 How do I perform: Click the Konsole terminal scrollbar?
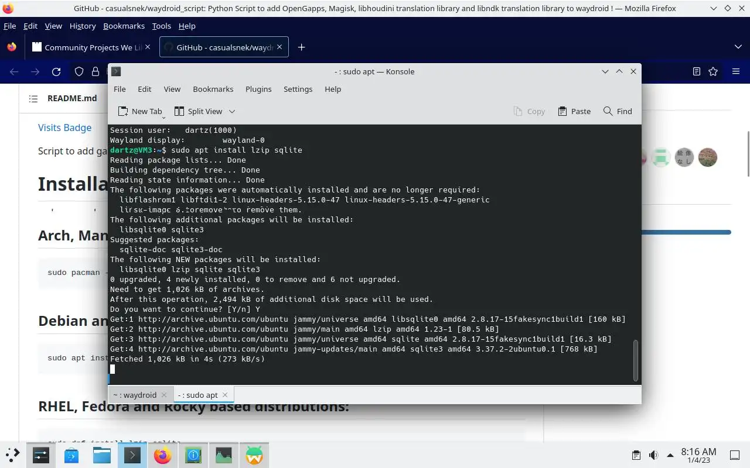tap(635, 361)
